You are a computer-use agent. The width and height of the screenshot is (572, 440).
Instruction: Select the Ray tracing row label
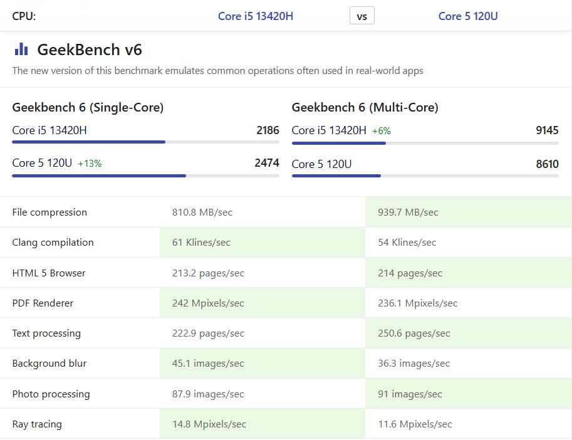(37, 424)
